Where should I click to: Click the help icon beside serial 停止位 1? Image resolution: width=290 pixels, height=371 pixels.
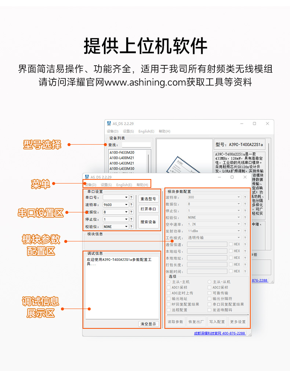(x=131, y=219)
